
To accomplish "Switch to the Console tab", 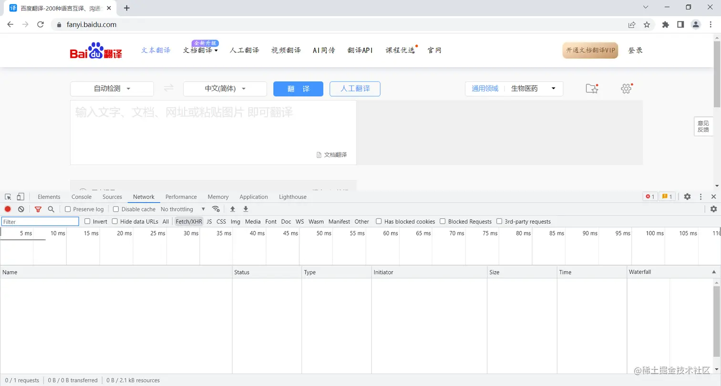I will coord(82,197).
